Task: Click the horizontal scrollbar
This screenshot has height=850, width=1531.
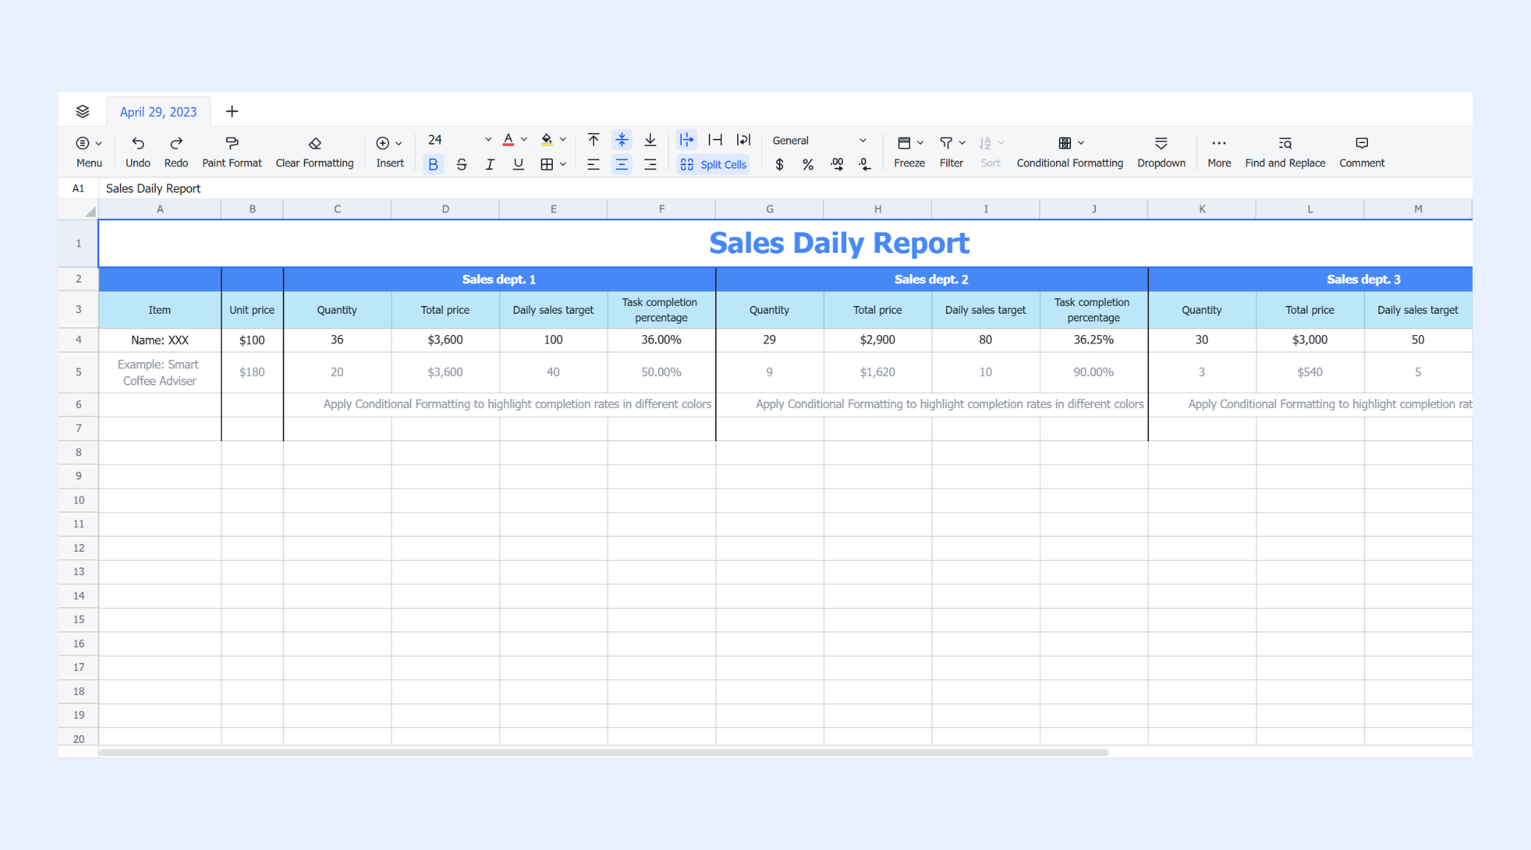Action: pos(604,752)
